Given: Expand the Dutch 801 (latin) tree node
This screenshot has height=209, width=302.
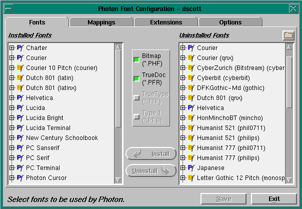Looking at the screenshot, I should (x=11, y=78).
